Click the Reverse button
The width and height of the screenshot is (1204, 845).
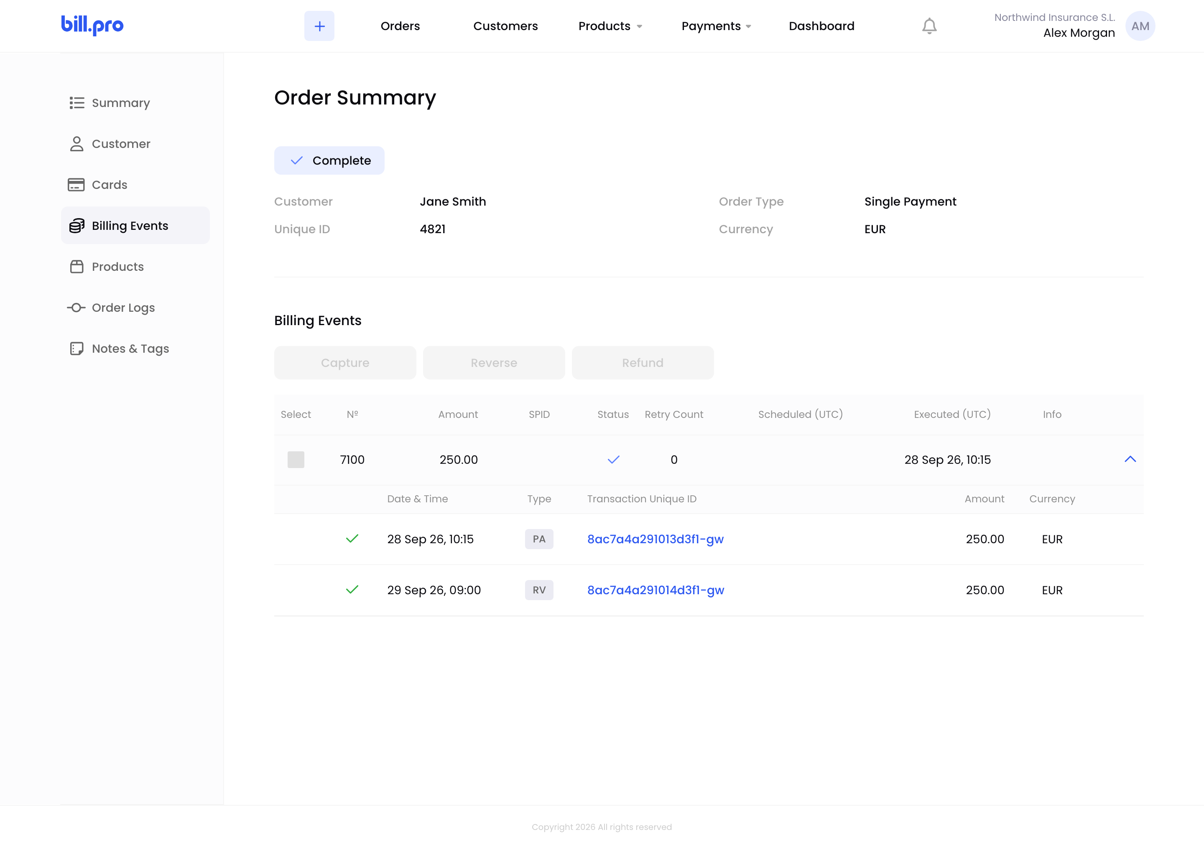(x=494, y=363)
